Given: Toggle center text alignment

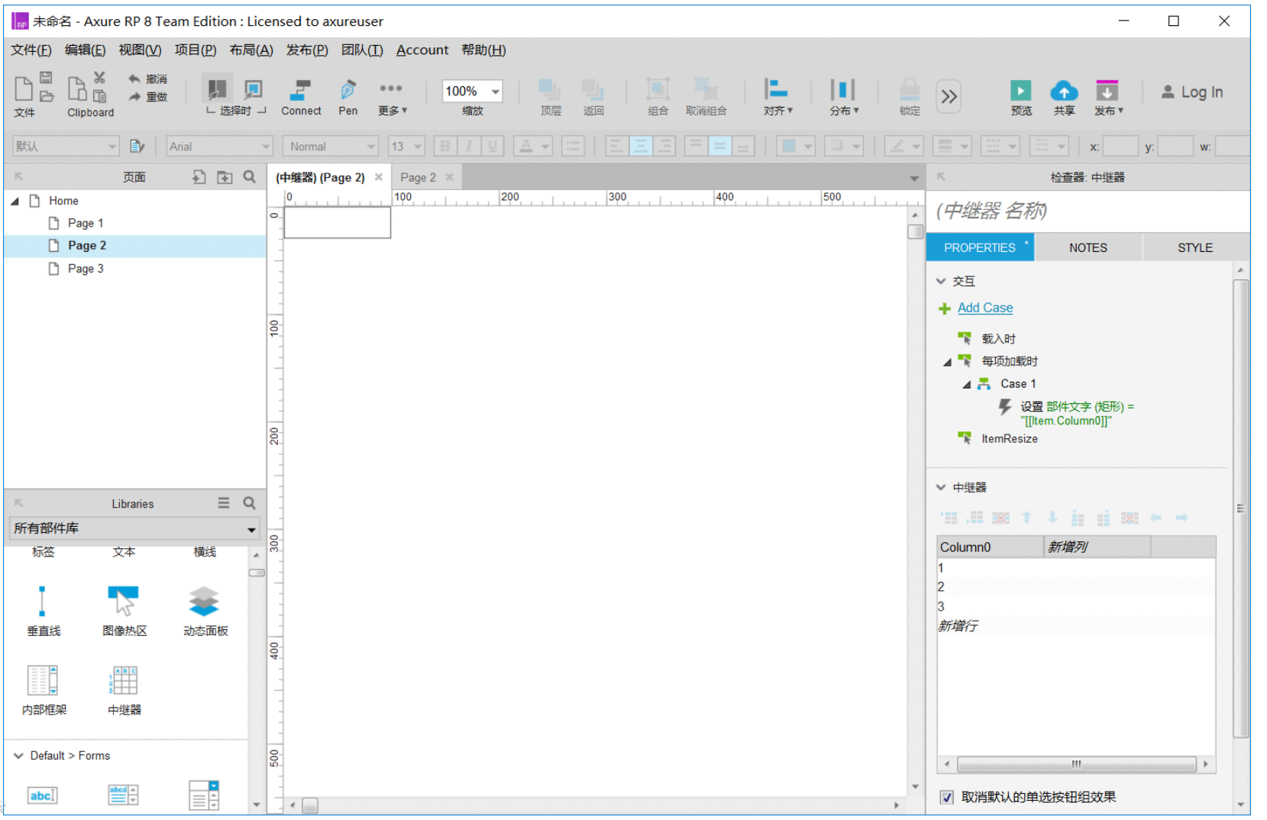Looking at the screenshot, I should [x=640, y=146].
